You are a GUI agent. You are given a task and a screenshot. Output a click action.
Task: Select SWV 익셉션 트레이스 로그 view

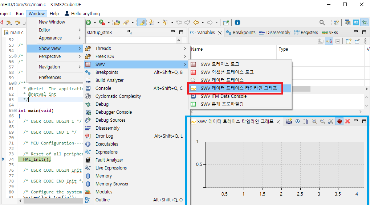pos(240,72)
